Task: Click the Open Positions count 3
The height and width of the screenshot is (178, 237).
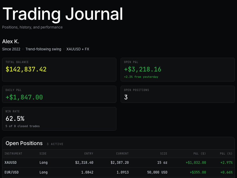Action: pos(126,97)
